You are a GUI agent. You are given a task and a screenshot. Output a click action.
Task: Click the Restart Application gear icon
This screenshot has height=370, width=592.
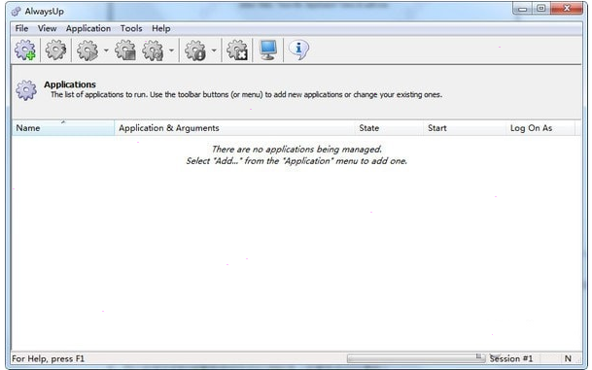pyautogui.click(x=153, y=50)
